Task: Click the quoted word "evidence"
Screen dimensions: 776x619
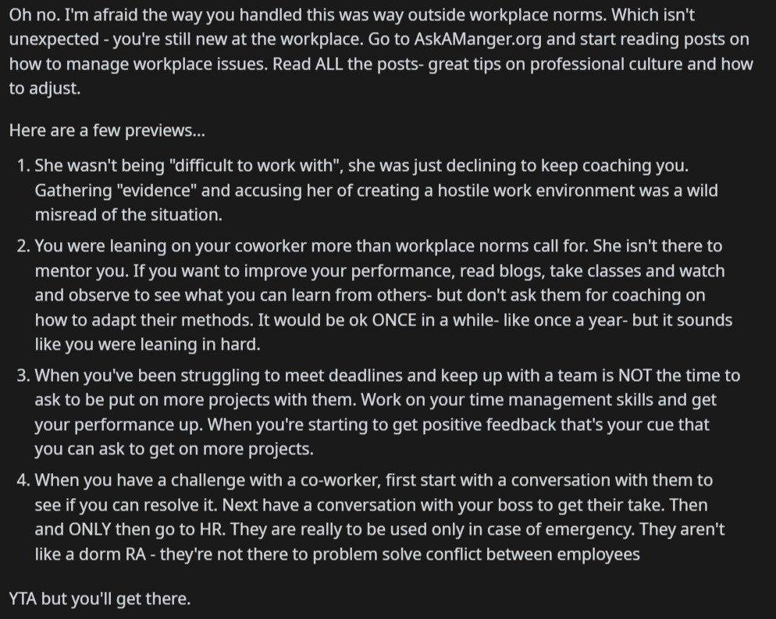Action: (155, 190)
